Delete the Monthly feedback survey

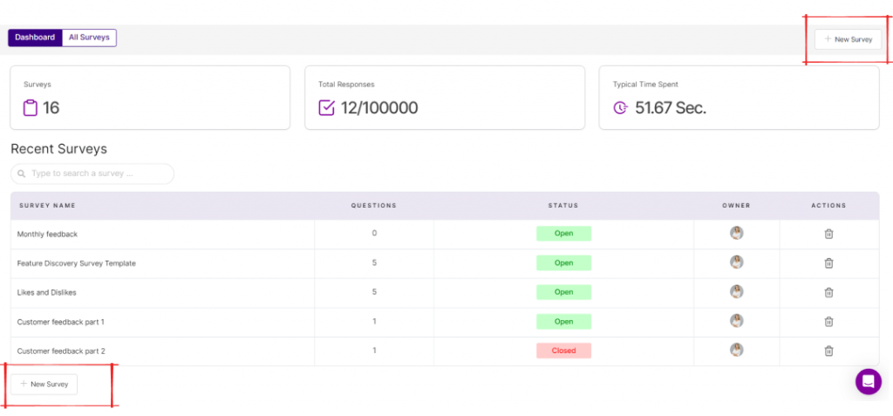828,234
